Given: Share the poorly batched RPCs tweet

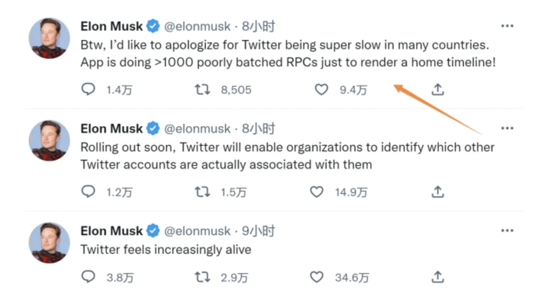Looking at the screenshot, I should pyautogui.click(x=438, y=90).
